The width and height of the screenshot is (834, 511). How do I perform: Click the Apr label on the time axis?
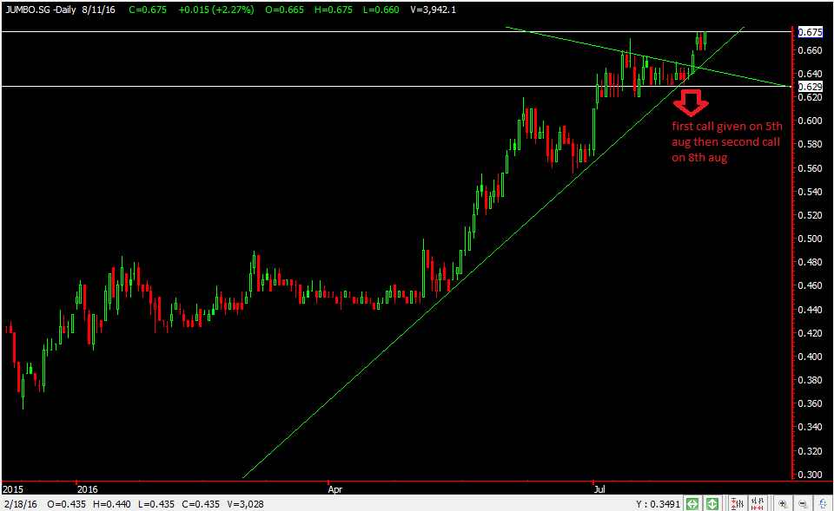[335, 489]
